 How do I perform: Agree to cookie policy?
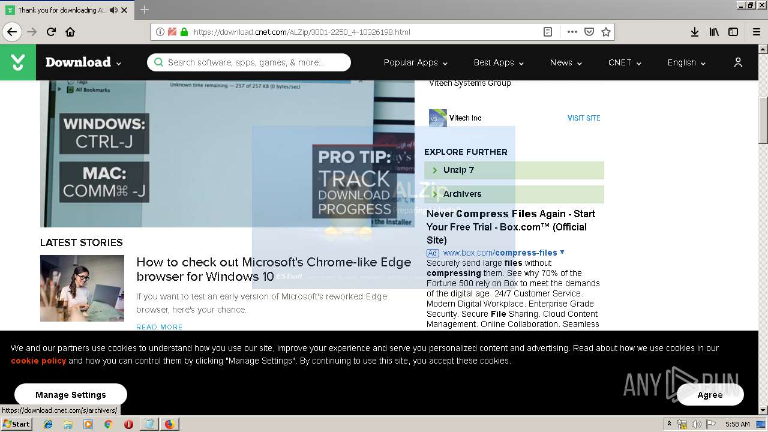[710, 395]
